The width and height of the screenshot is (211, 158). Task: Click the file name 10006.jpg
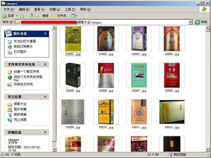pos(106,91)
